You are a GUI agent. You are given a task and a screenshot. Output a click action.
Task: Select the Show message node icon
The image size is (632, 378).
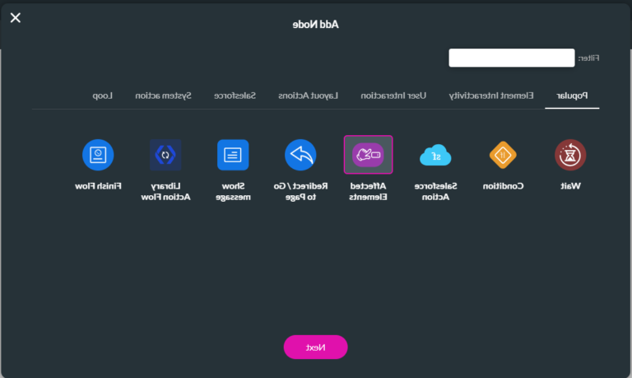(233, 155)
